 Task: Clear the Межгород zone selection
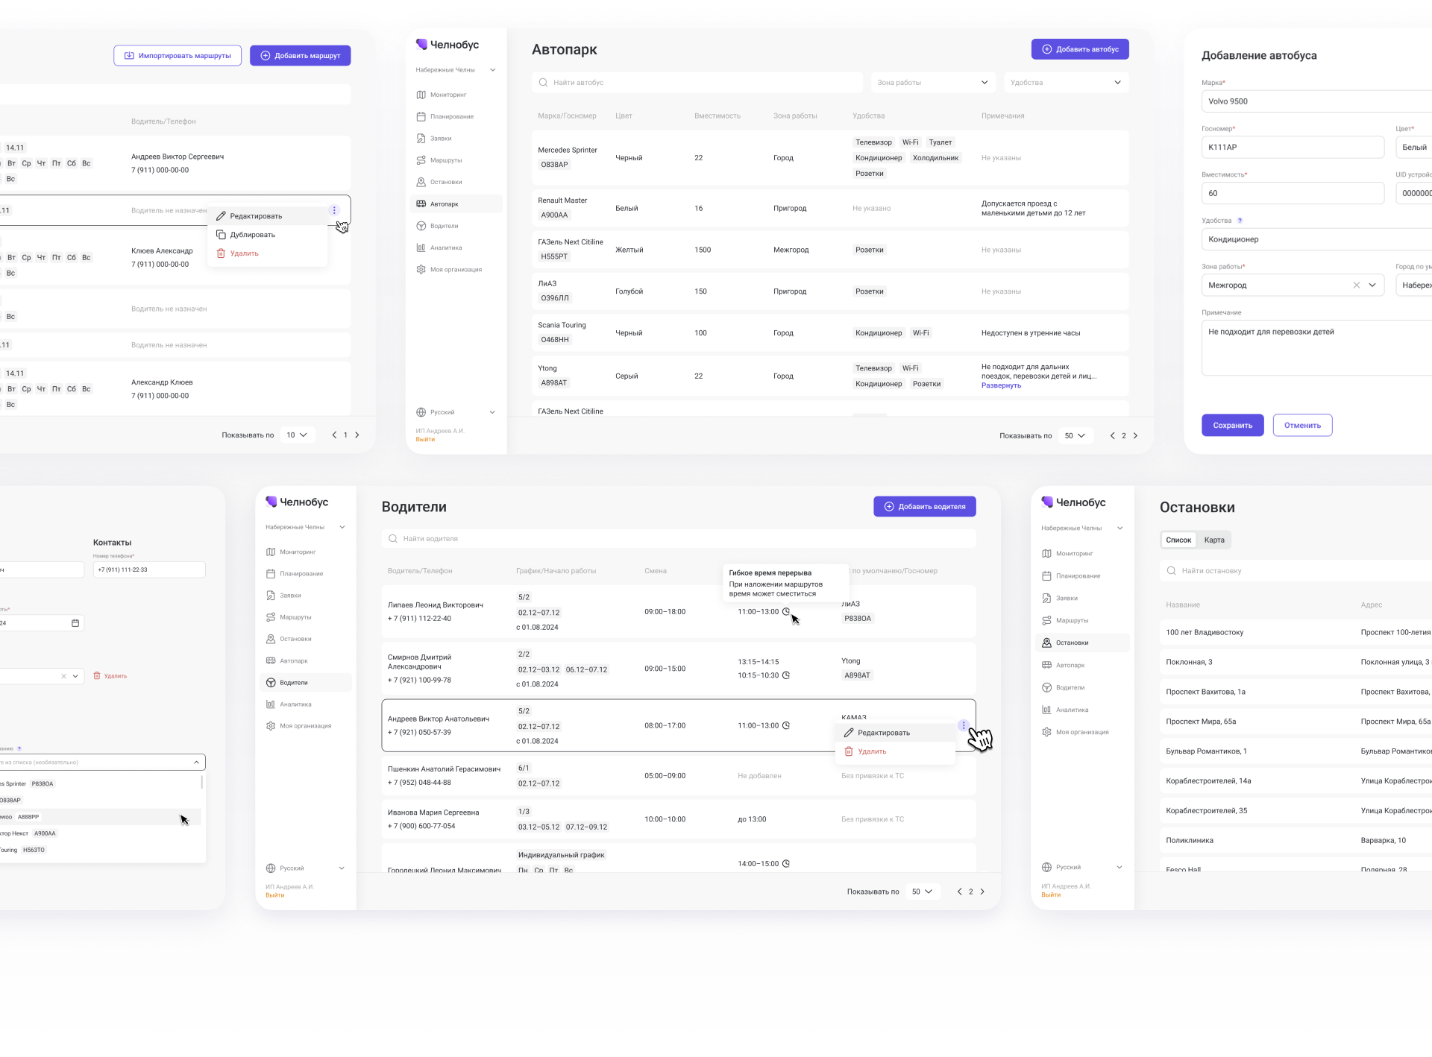1357,285
